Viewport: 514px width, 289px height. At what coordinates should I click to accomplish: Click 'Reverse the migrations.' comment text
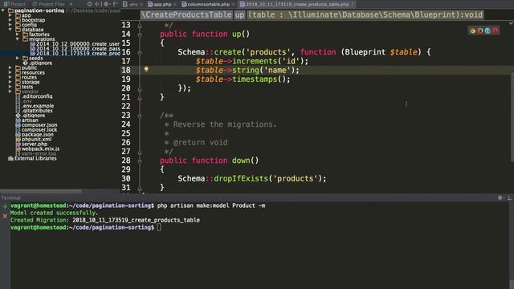[225, 124]
